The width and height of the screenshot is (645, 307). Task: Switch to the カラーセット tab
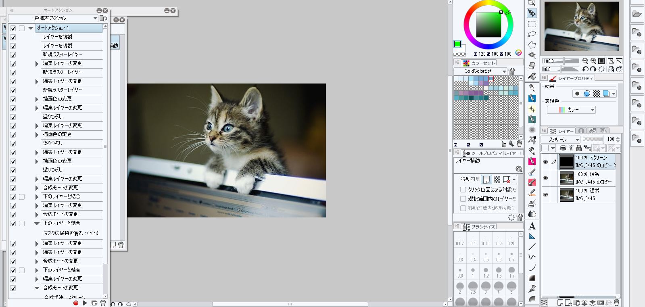pyautogui.click(x=479, y=63)
